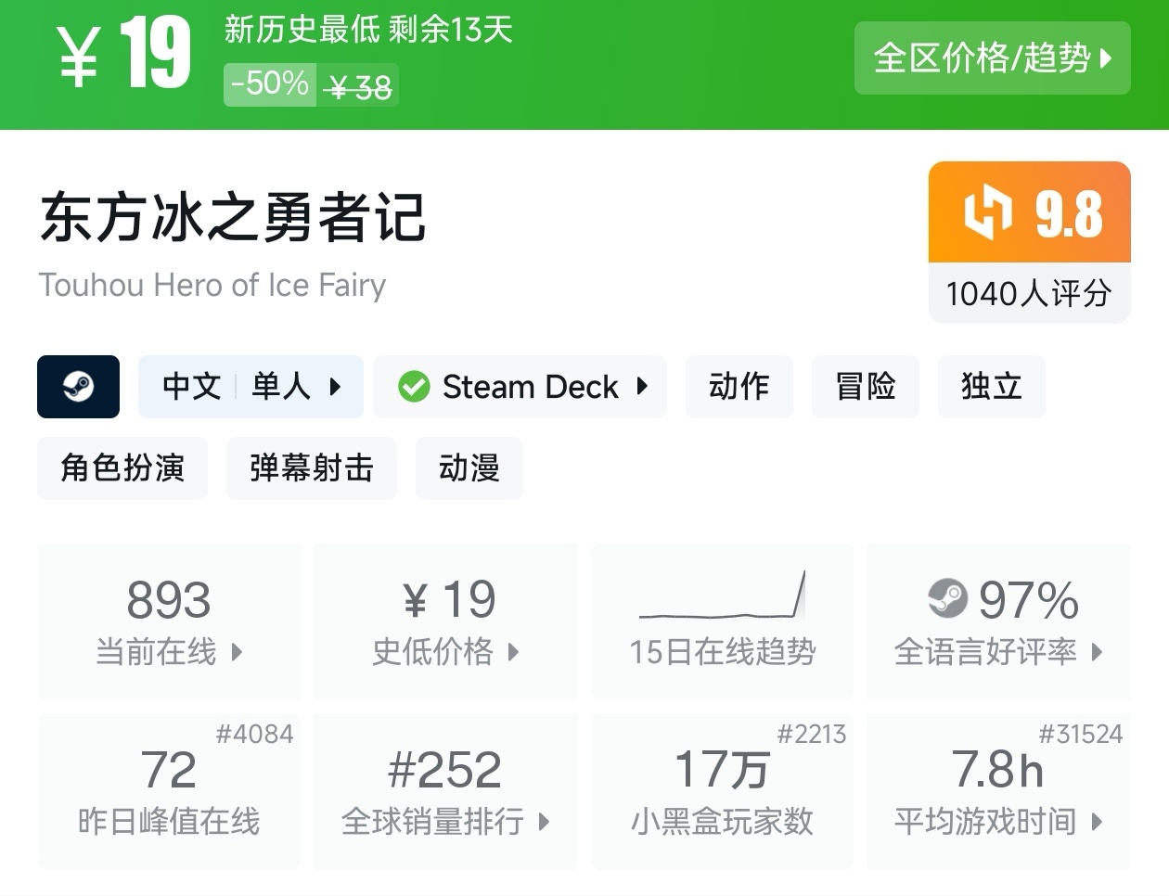The image size is (1169, 896).
Task: Open the 15-day online trend chart
Action: pos(722,621)
